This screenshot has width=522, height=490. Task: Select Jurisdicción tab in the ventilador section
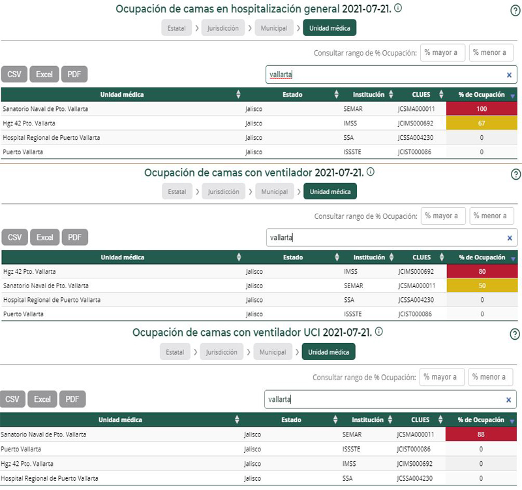[x=223, y=191]
